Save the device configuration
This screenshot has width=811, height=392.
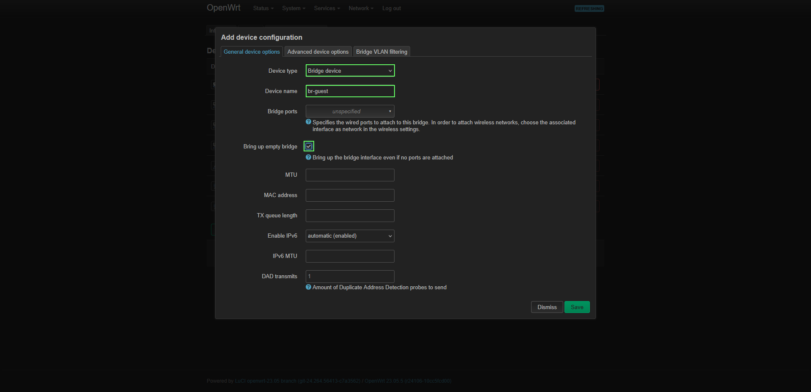click(x=577, y=307)
